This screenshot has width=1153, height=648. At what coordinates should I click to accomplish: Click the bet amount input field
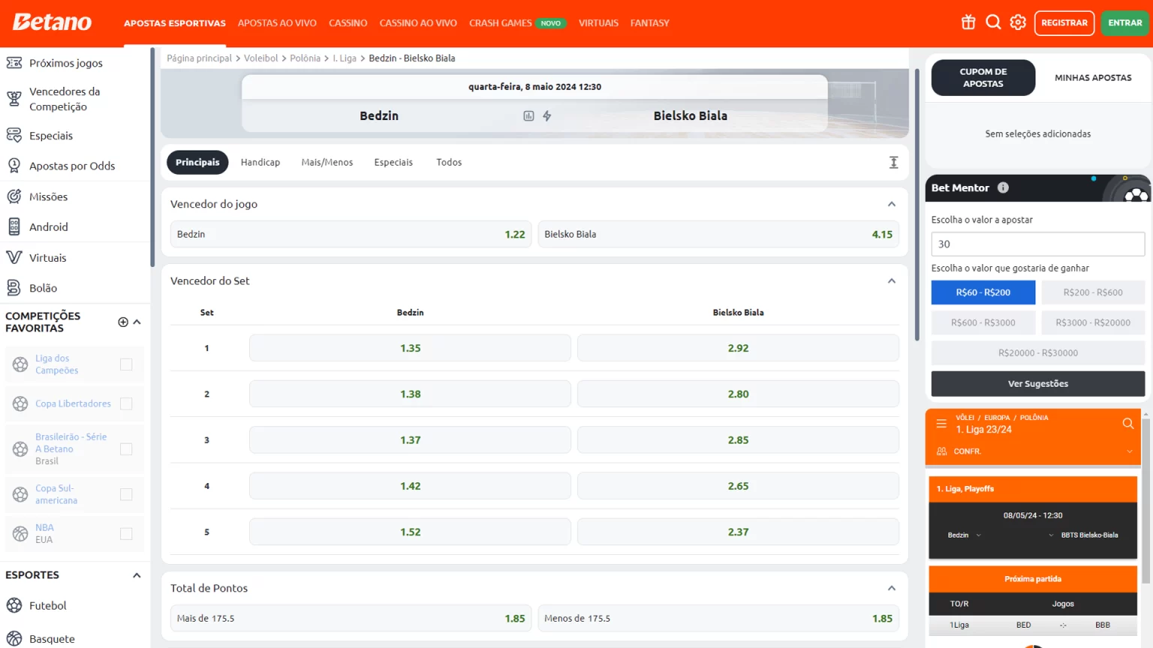1037,244
